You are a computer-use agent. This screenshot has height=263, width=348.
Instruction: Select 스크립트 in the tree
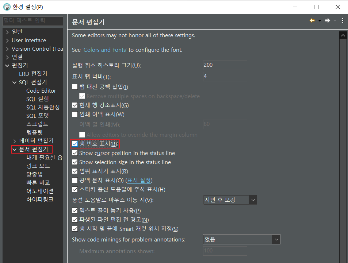tap(37, 124)
